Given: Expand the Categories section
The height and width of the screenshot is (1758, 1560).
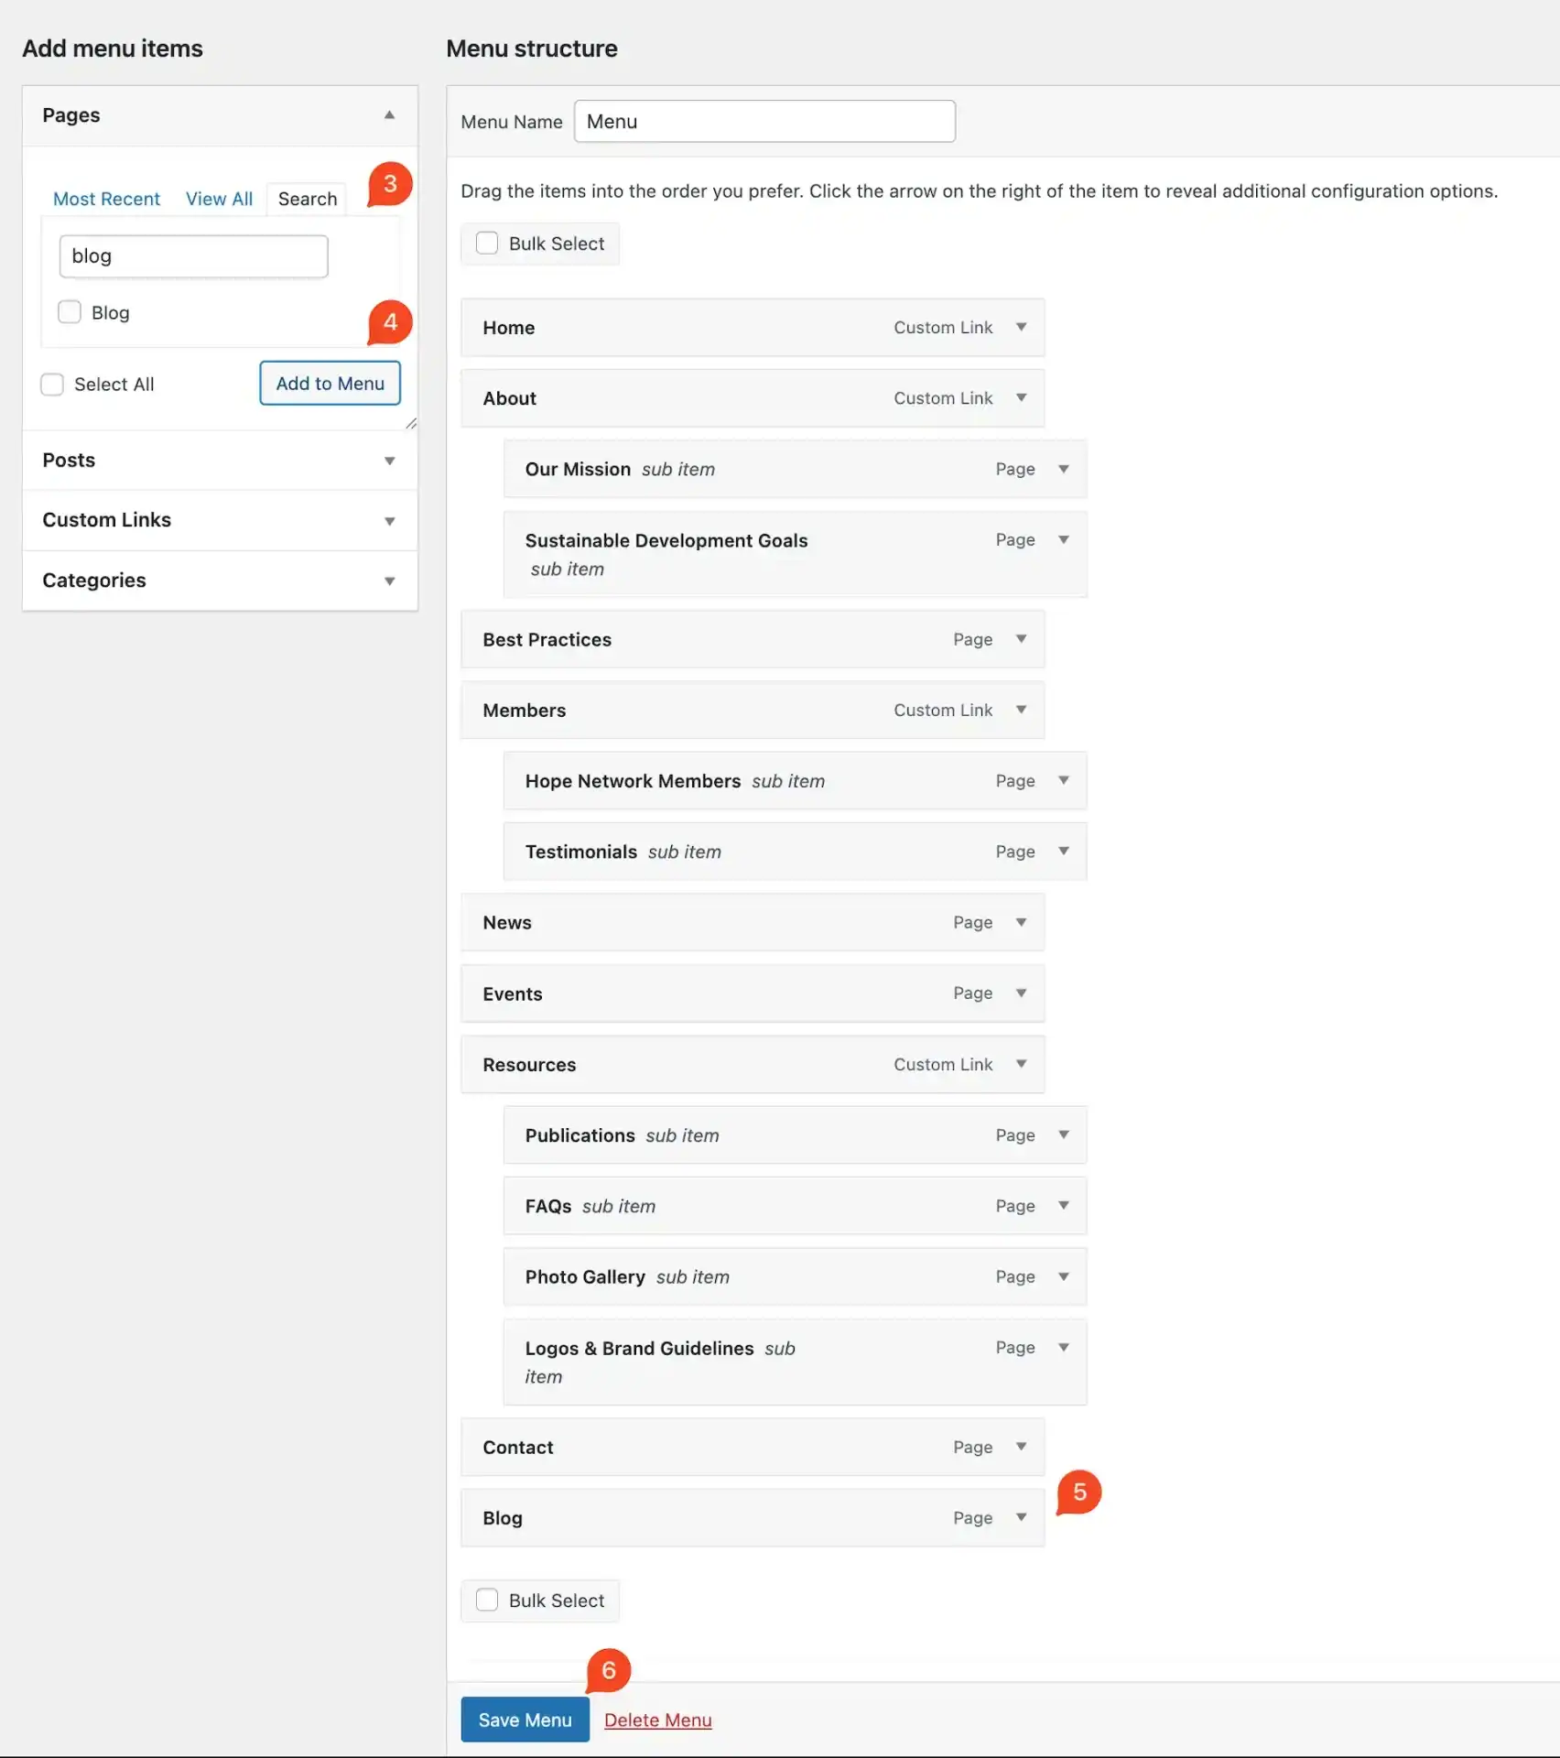Looking at the screenshot, I should tap(389, 581).
